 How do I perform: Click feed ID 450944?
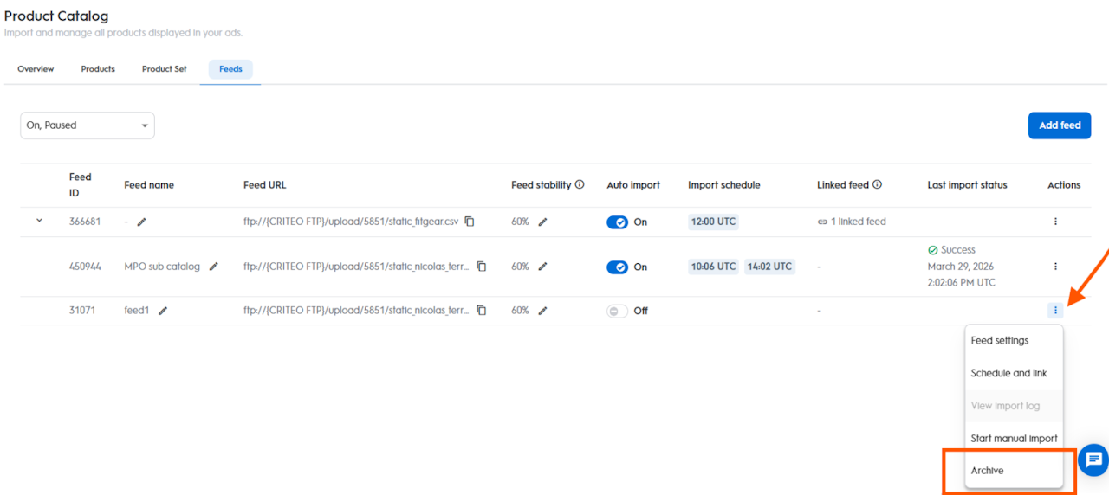(x=85, y=267)
